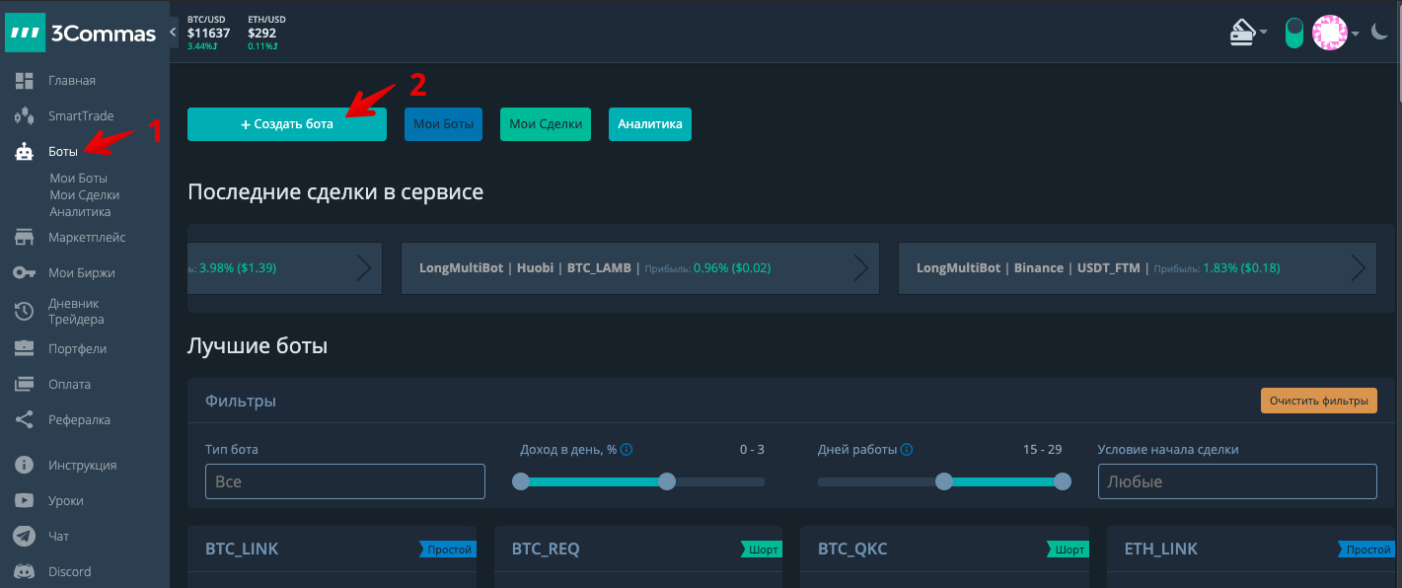Click right handle of Доход в день slider
The width and height of the screenshot is (1402, 588).
[x=667, y=481]
